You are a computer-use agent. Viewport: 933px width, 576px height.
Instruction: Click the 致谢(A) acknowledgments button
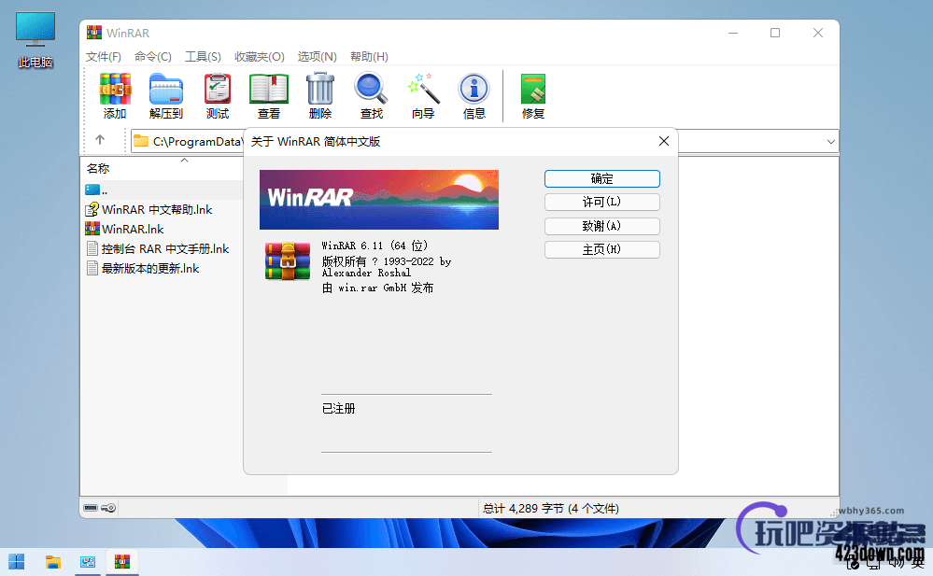click(x=602, y=226)
